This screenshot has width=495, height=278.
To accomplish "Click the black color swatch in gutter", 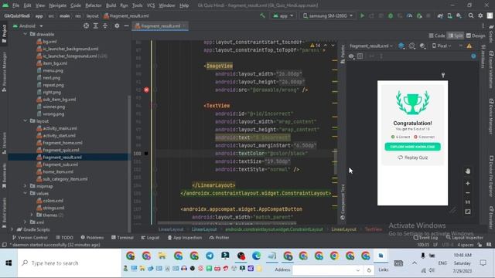I will (146, 154).
